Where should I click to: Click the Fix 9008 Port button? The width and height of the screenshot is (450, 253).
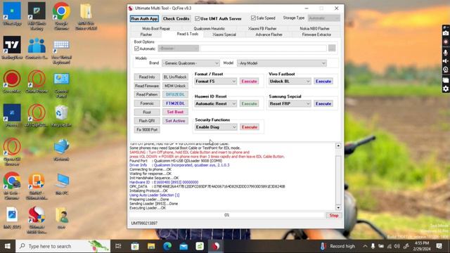(x=147, y=129)
